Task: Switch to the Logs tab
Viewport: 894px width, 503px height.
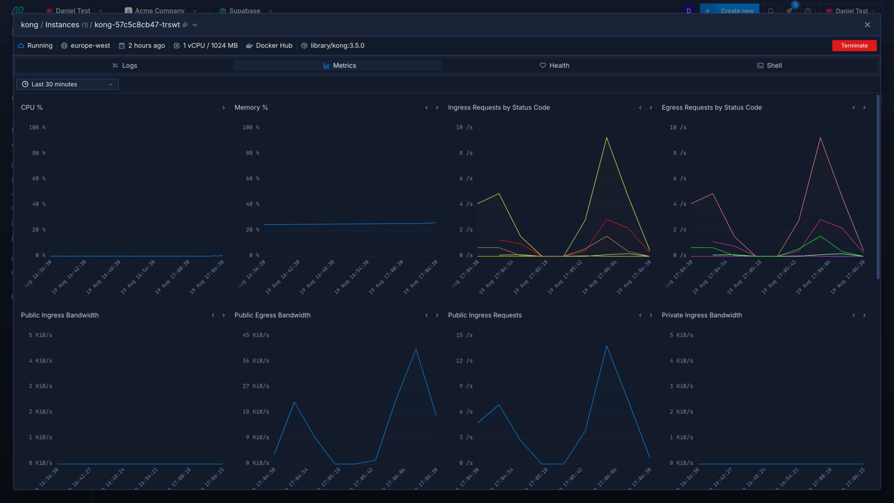Action: 125,66
